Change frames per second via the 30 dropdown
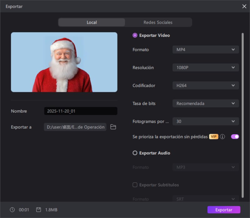 [205, 121]
